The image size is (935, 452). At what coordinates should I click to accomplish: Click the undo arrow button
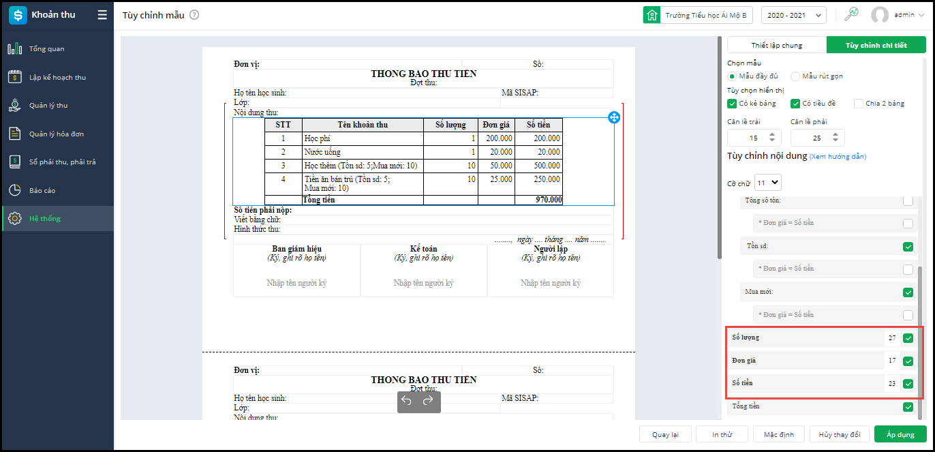click(x=407, y=401)
